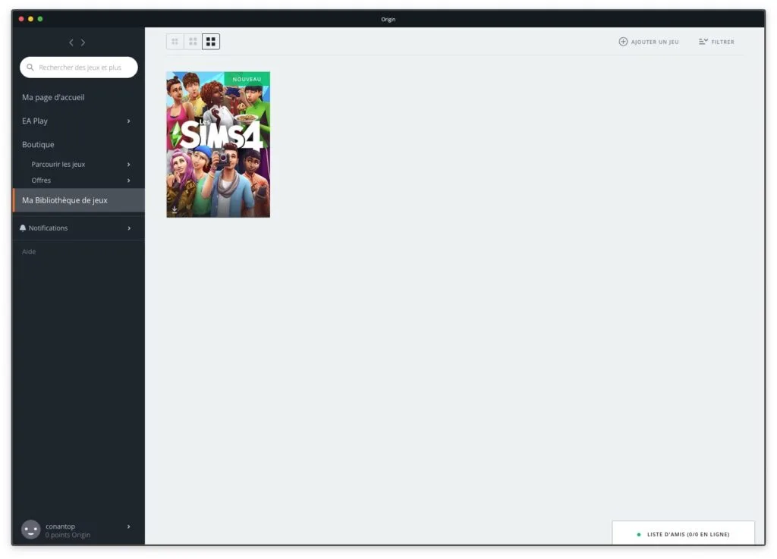Switch to medium tile grid view
Viewport: 777px width, 559px height.
[193, 42]
